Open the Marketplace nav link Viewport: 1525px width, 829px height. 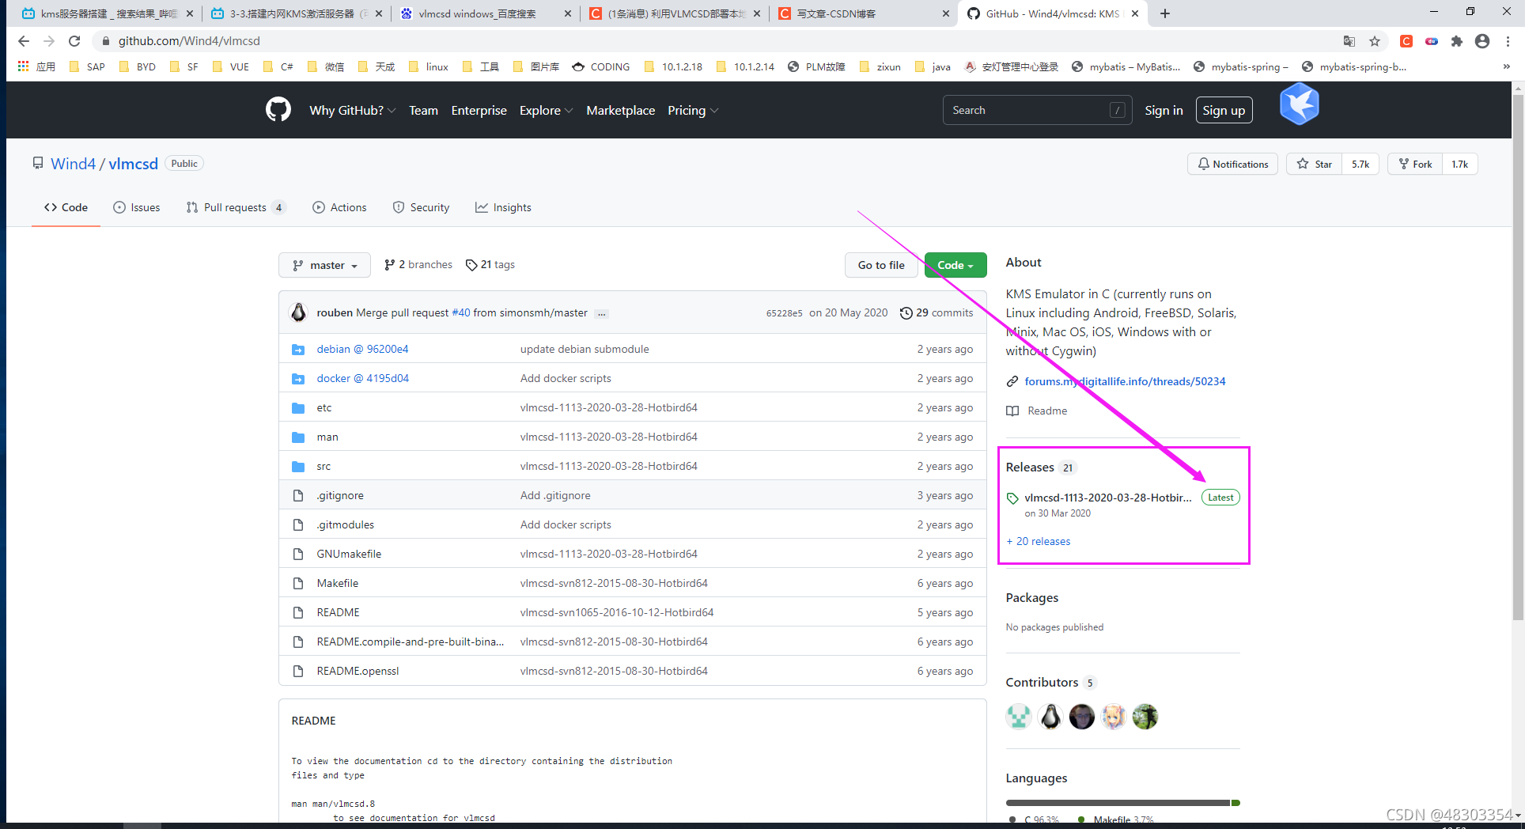tap(620, 111)
